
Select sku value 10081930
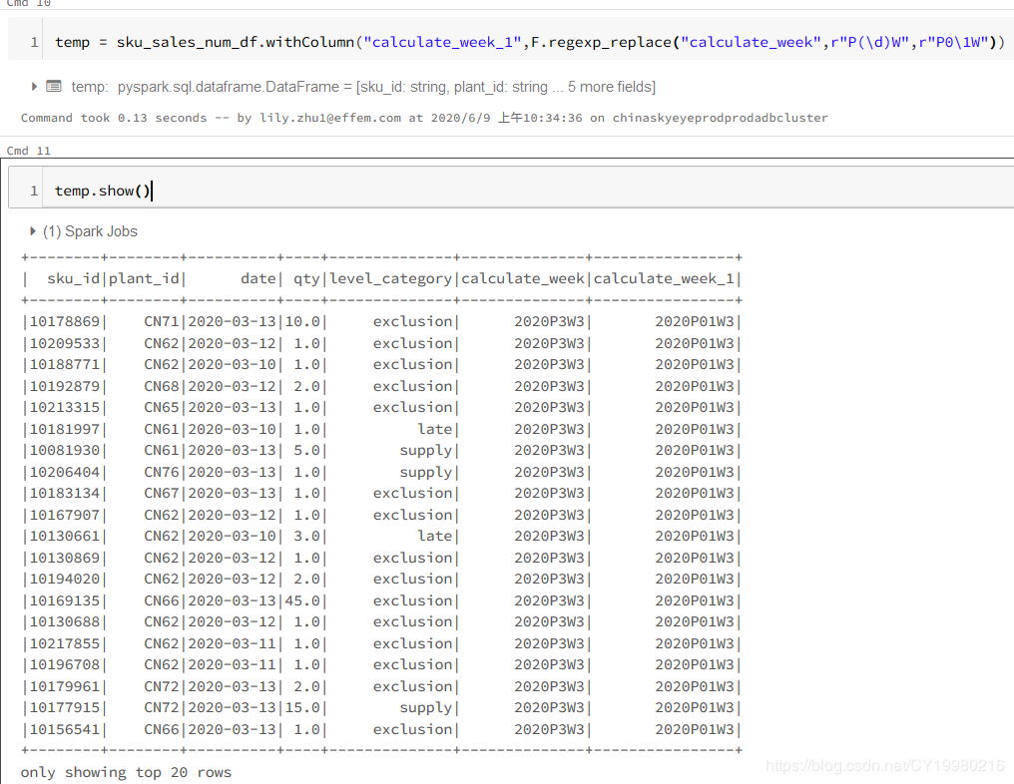click(65, 451)
